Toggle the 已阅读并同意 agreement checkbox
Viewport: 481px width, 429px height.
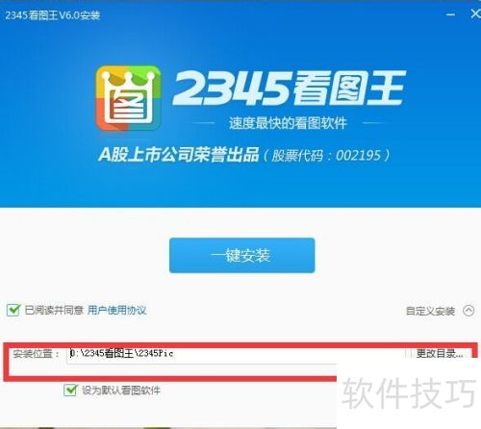click(x=13, y=310)
